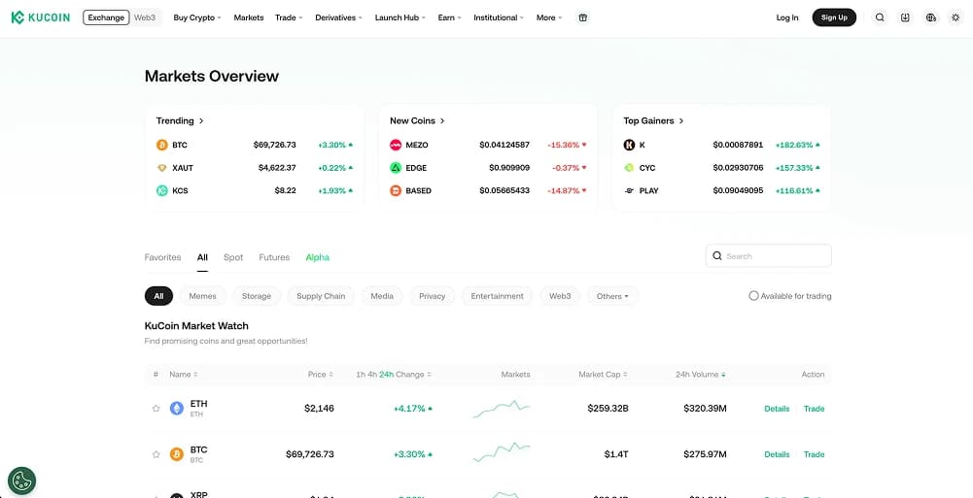The width and height of the screenshot is (973, 498).
Task: Sort by Price column
Action: pos(320,374)
